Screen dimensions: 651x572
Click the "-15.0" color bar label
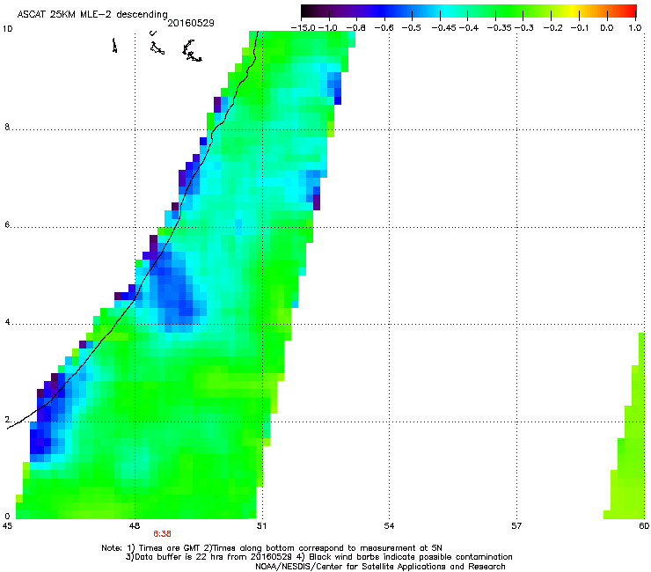tap(304, 28)
